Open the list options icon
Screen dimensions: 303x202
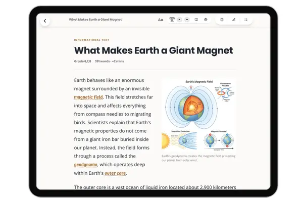coord(246,20)
